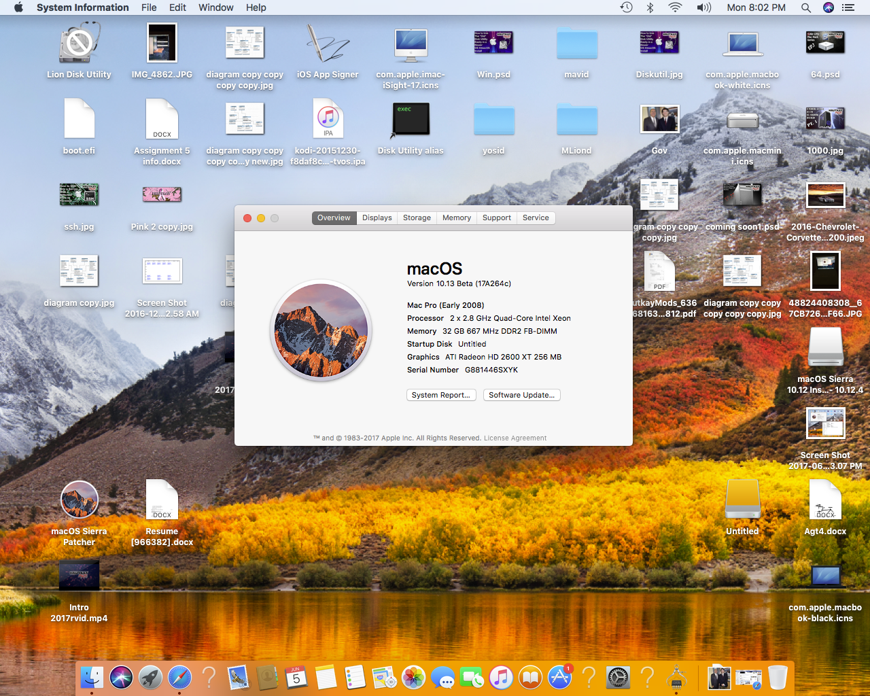Select Disk Utility alias desktop icon

(x=411, y=120)
